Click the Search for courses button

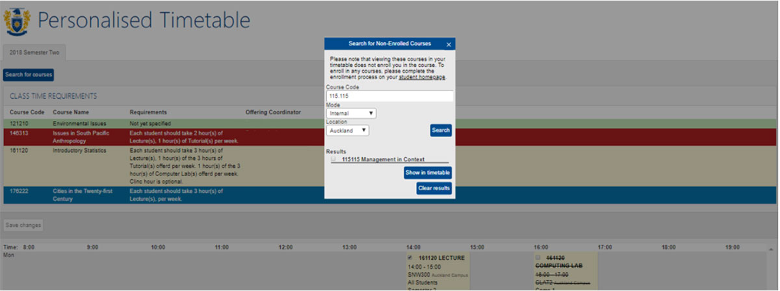pyautogui.click(x=29, y=75)
